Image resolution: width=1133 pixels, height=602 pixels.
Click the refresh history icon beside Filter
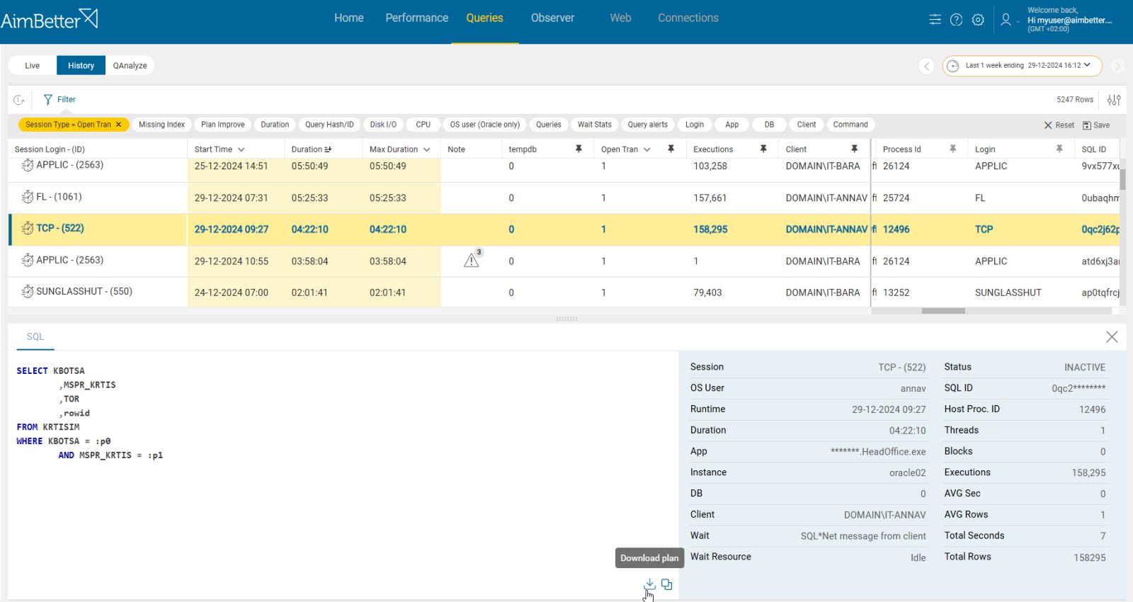pos(20,100)
